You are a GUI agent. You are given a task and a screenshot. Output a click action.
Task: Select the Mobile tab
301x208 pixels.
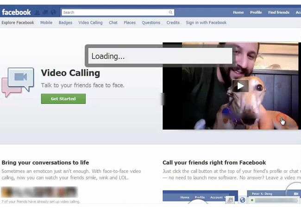click(46, 23)
